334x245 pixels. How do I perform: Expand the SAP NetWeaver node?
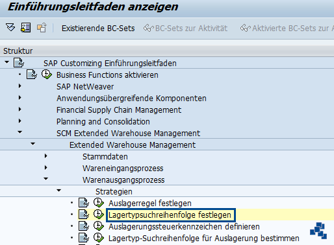tap(20, 86)
